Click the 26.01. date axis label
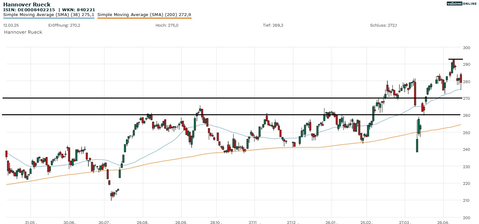The height and width of the screenshot is (224, 479). click(x=331, y=222)
